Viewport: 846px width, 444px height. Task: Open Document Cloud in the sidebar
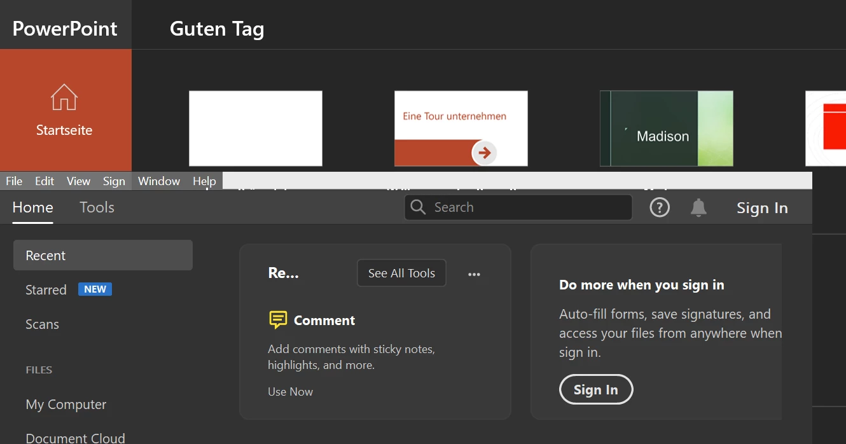click(75, 438)
